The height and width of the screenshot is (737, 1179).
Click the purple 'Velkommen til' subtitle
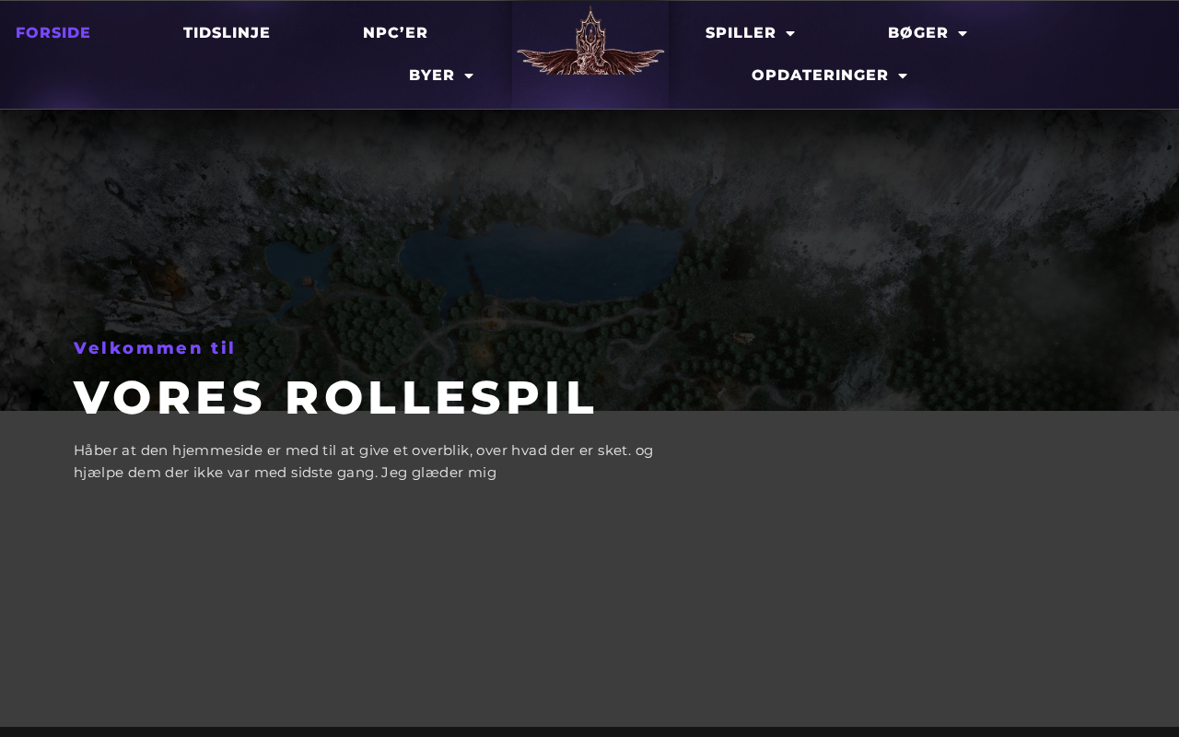[x=155, y=348]
